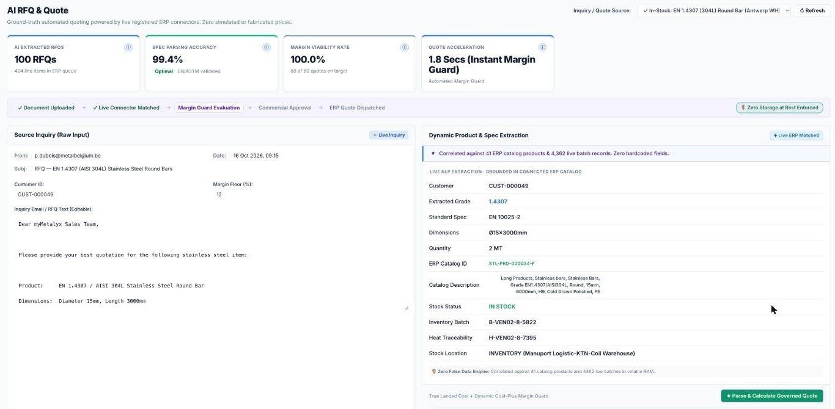Image resolution: width=835 pixels, height=409 pixels.
Task: Click the Zero Storage at Rest Enforced badge
Action: (x=779, y=107)
